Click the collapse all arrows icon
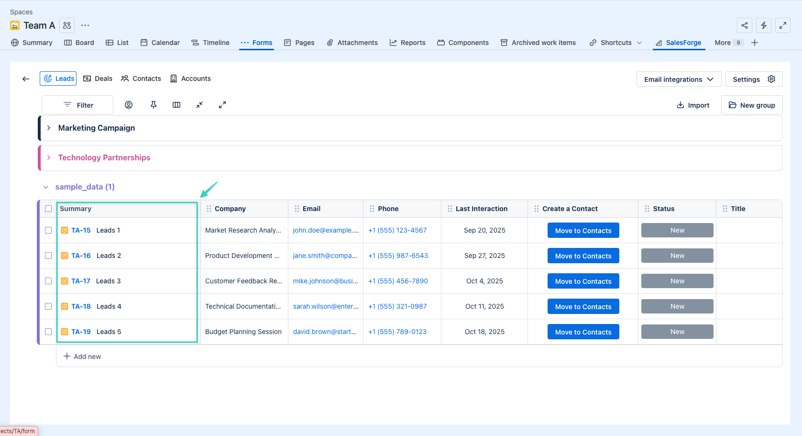Image resolution: width=802 pixels, height=436 pixels. click(x=199, y=105)
